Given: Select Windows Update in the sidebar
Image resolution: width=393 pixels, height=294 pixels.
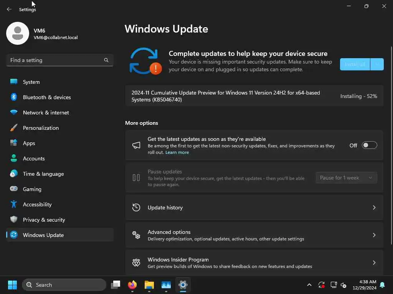Looking at the screenshot, I should [x=60, y=235].
